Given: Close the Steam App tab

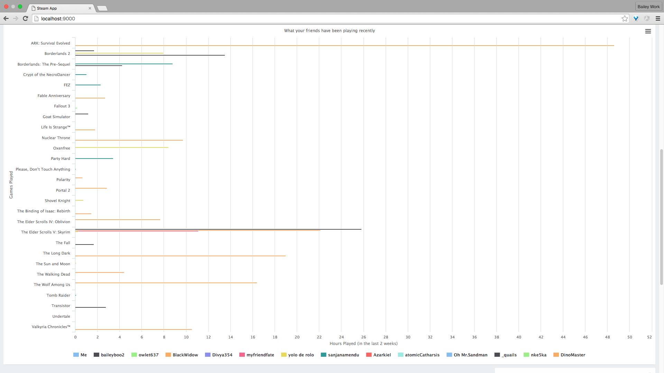Looking at the screenshot, I should [90, 8].
